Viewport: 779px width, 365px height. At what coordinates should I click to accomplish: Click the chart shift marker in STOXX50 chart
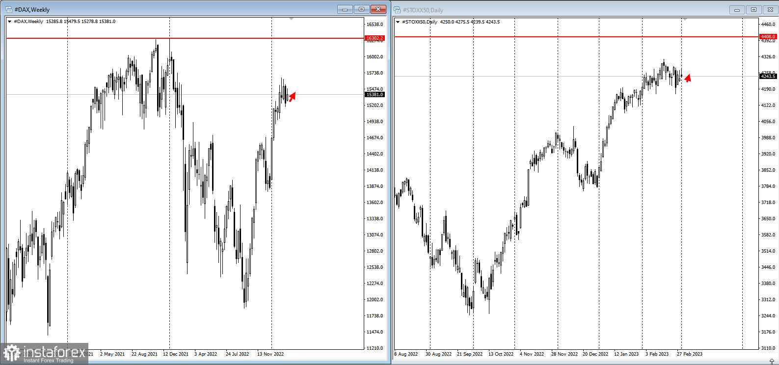(x=685, y=19)
